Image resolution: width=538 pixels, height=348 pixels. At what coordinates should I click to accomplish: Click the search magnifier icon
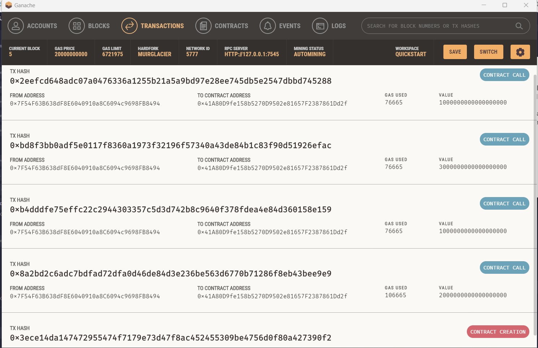point(519,26)
